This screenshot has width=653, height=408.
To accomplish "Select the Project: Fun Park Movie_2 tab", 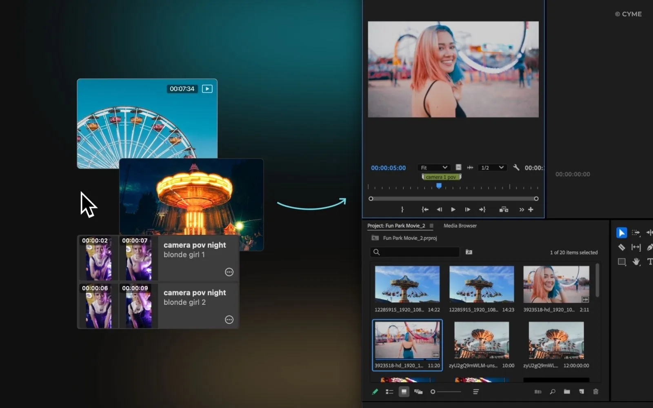I will [x=396, y=226].
